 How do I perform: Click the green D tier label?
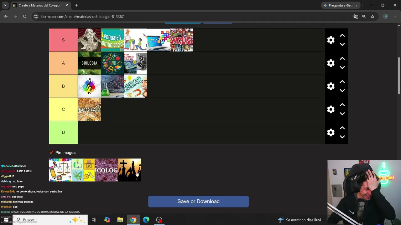pyautogui.click(x=63, y=132)
